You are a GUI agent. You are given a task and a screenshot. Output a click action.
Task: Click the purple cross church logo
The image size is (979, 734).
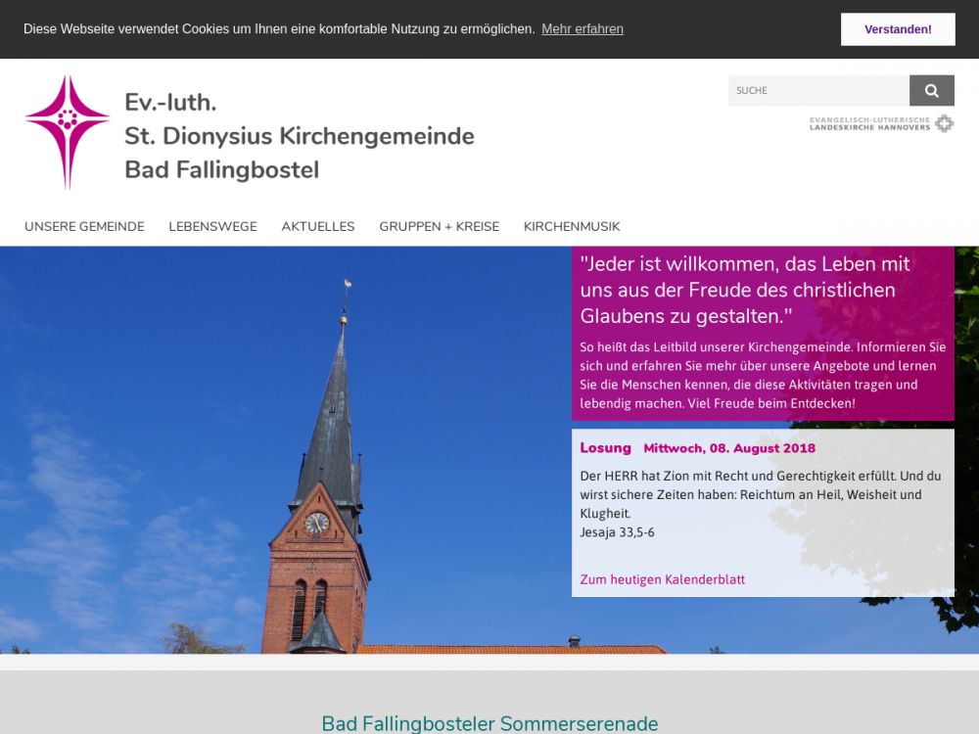[x=67, y=131]
